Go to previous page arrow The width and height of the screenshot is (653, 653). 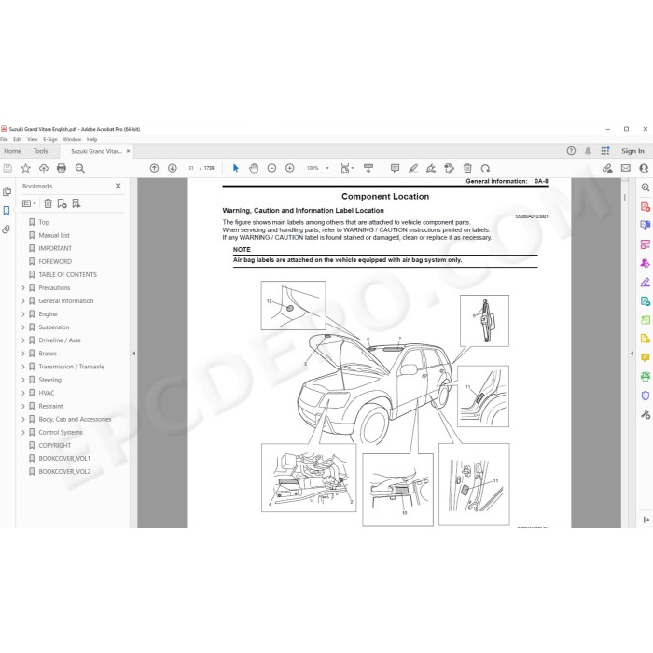[154, 168]
